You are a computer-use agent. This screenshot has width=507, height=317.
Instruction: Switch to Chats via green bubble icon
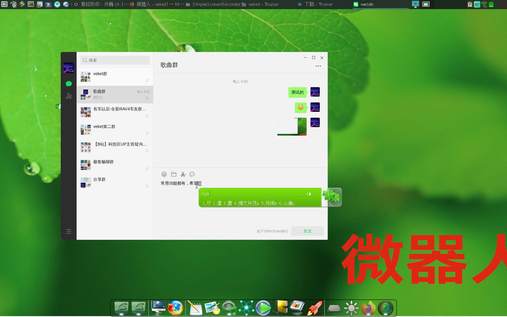tap(69, 84)
